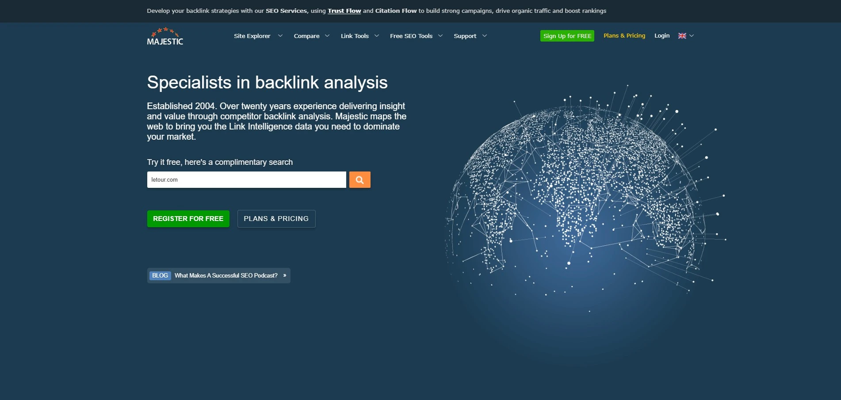Expand the Link Tools chevron
The height and width of the screenshot is (400, 841).
point(377,36)
